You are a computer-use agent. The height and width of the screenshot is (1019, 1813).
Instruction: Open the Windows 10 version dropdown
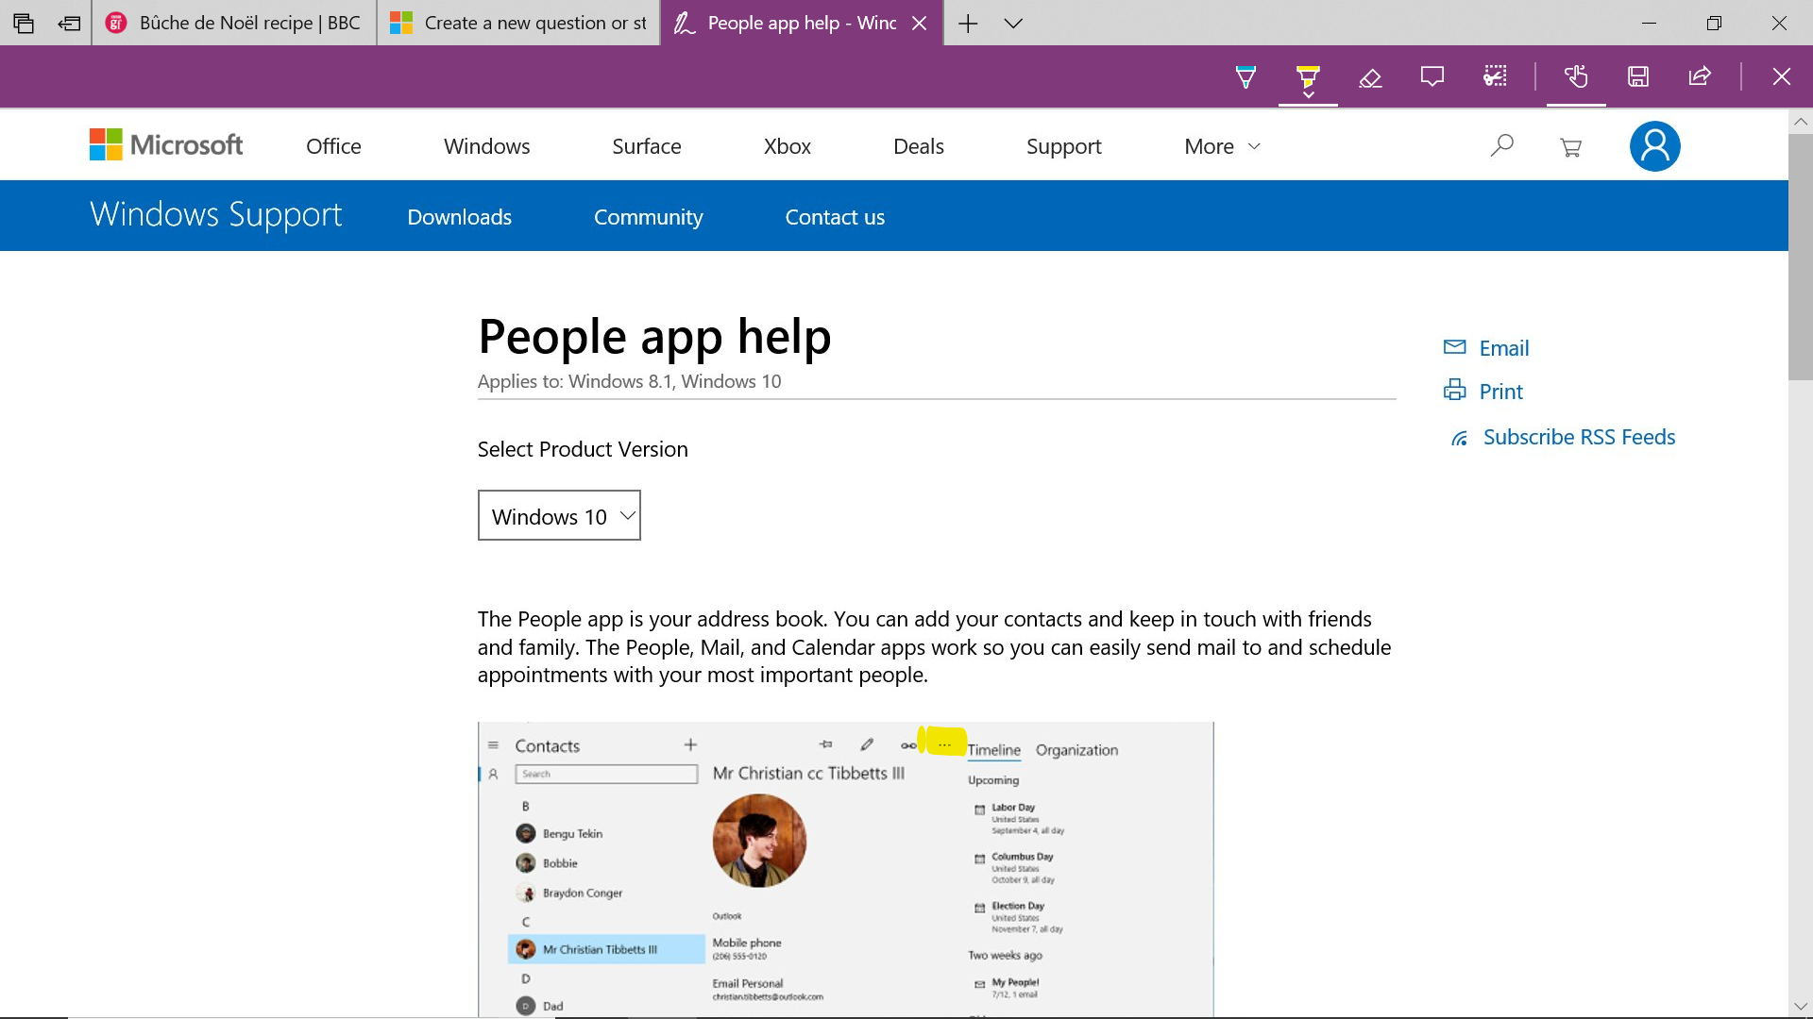(x=559, y=515)
